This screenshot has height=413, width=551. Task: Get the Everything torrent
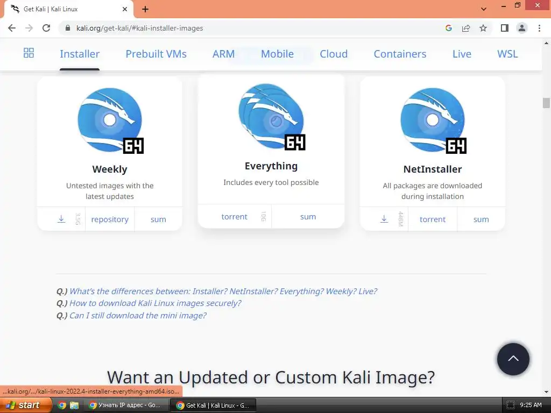pyautogui.click(x=235, y=217)
